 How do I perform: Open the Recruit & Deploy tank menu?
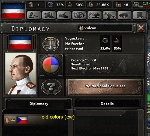(x=124, y=15)
